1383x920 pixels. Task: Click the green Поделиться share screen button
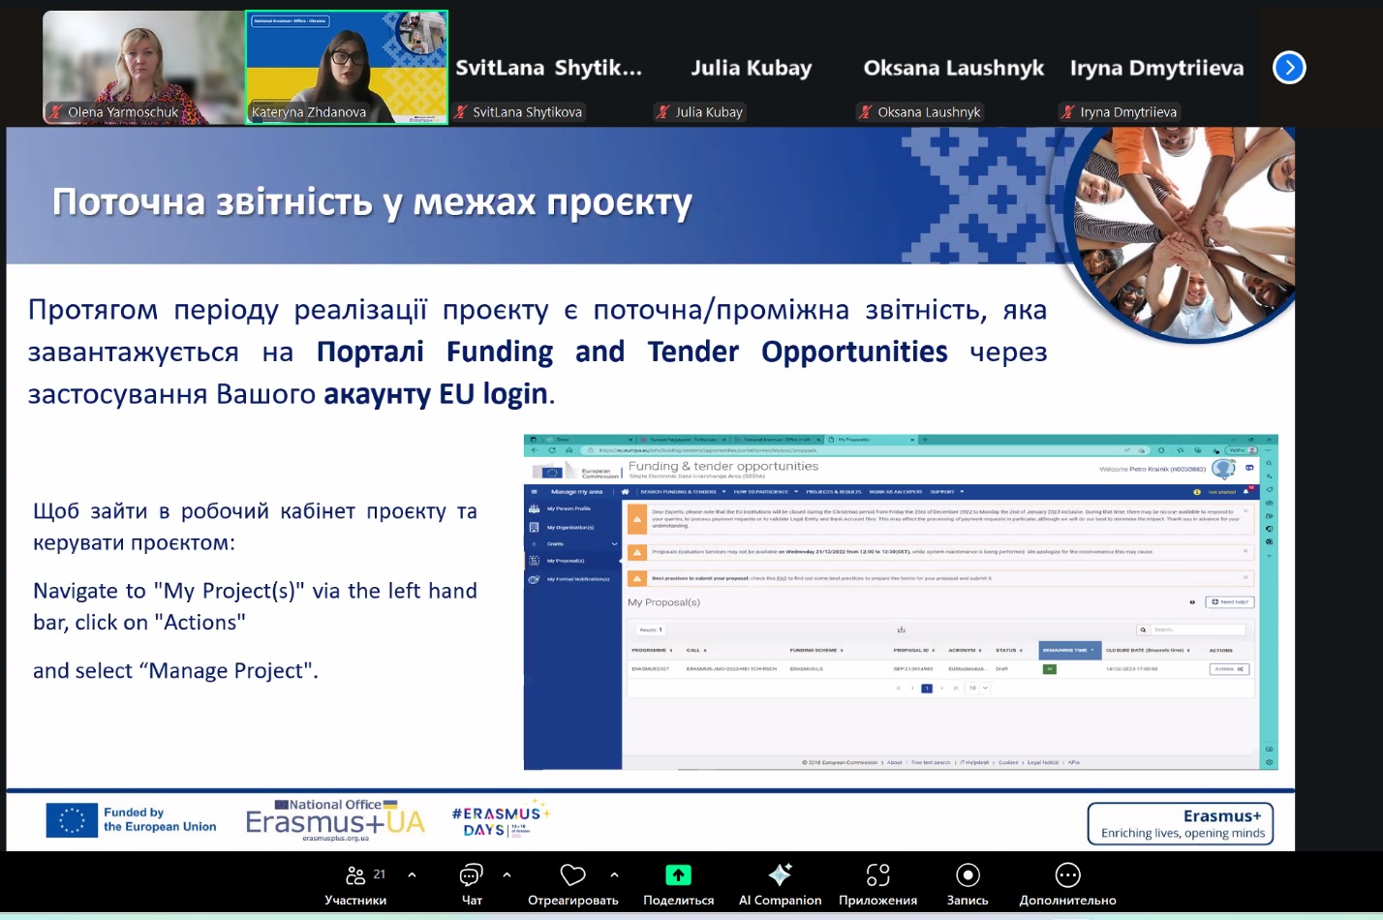[x=678, y=875]
